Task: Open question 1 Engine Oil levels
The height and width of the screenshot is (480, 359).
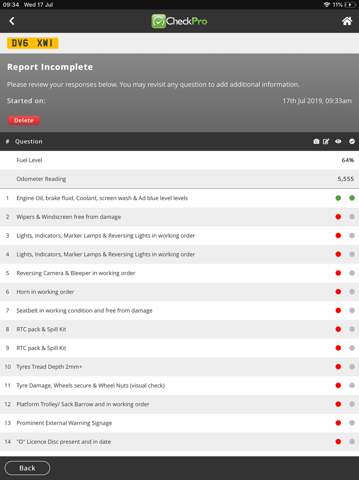Action: (x=179, y=198)
